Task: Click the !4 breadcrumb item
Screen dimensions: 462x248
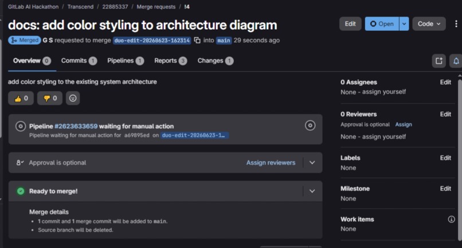Action: [x=187, y=7]
